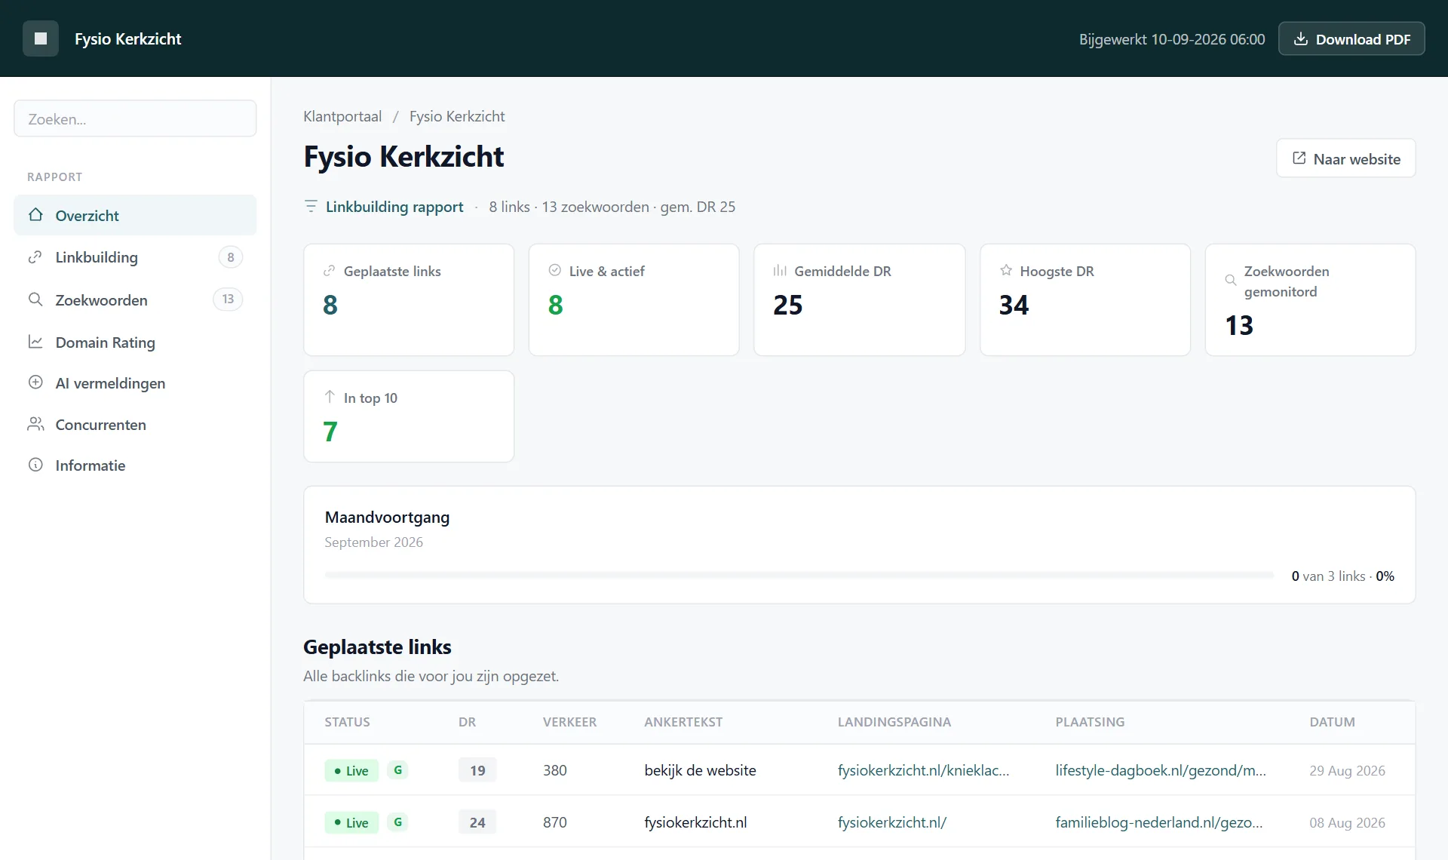Click into the Zoeken search field
Image resolution: width=1448 pixels, height=860 pixels.
coord(135,118)
